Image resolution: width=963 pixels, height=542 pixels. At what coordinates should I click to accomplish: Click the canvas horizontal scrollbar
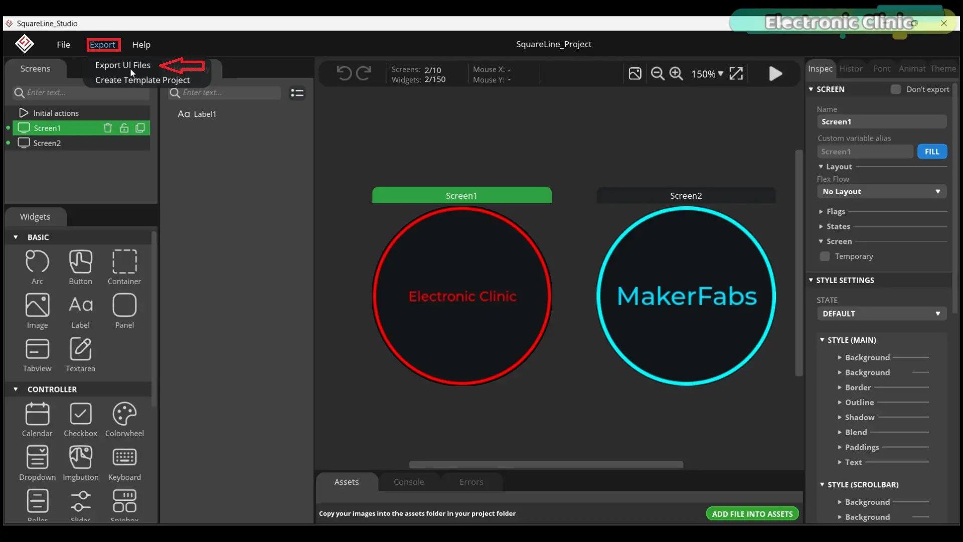[546, 465]
